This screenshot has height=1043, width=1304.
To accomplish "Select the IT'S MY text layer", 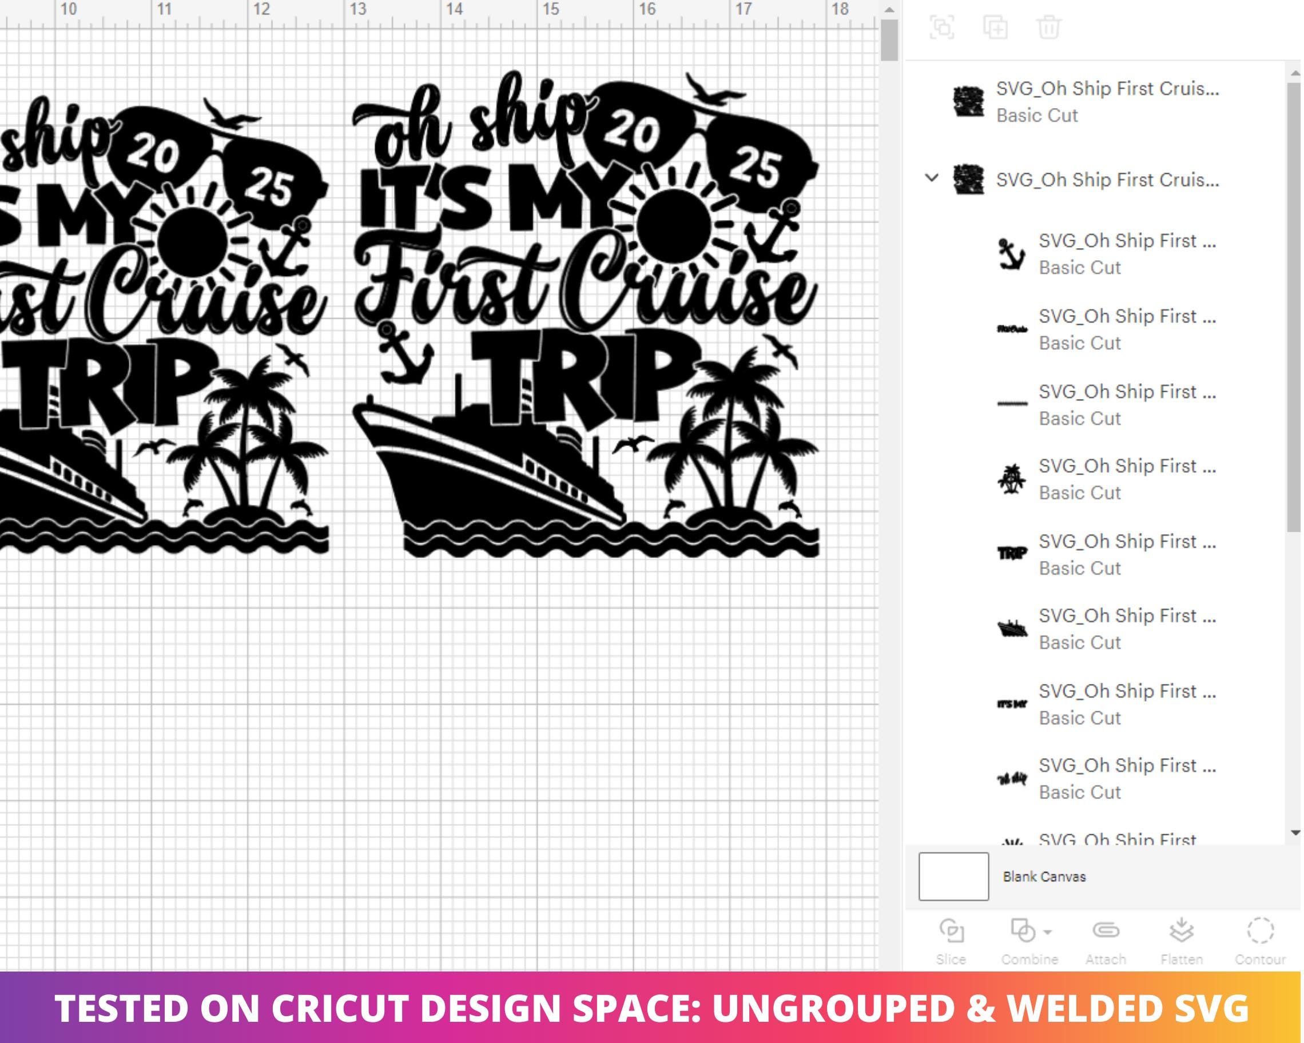I will (x=1107, y=704).
